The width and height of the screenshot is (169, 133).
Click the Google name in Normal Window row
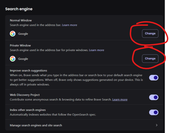pyautogui.click(x=23, y=34)
